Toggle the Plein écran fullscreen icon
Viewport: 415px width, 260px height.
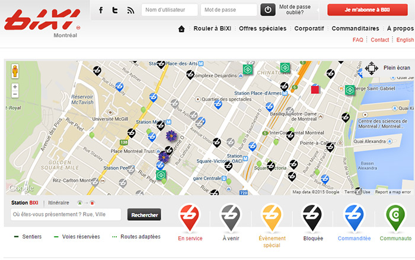point(372,68)
